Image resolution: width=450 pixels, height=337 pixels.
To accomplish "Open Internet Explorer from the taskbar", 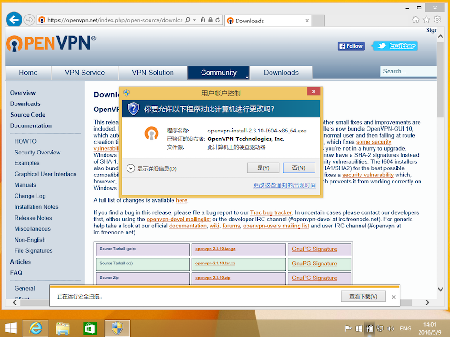I will coord(36,328).
